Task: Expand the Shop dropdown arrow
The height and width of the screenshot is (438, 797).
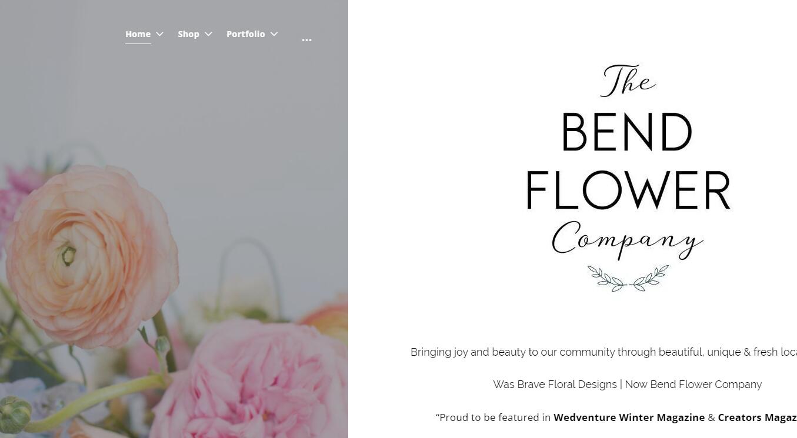Action: click(x=208, y=34)
